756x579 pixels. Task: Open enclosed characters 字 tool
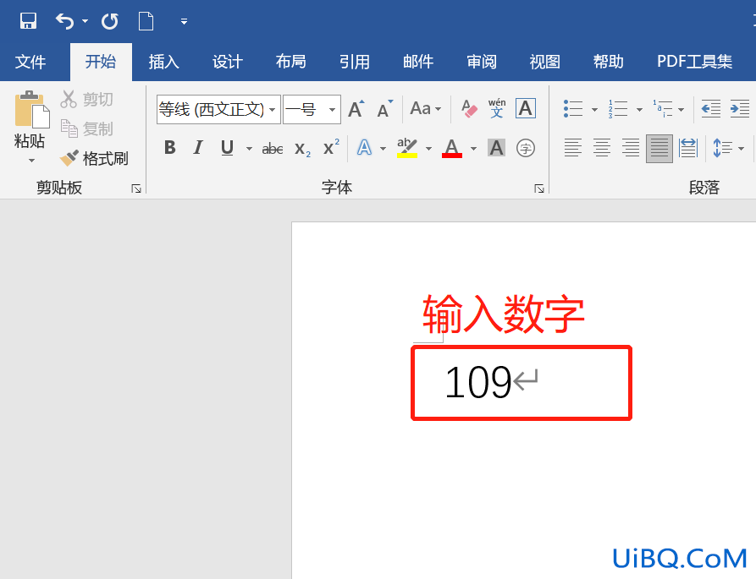526,148
